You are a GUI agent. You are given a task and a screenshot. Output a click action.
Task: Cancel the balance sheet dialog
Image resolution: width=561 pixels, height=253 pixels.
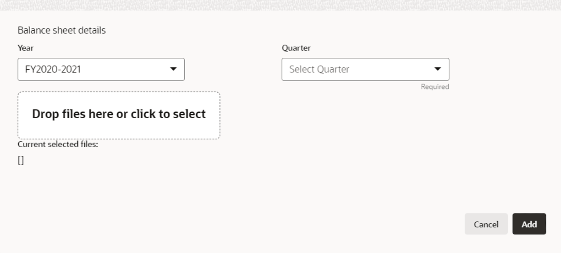click(x=486, y=224)
